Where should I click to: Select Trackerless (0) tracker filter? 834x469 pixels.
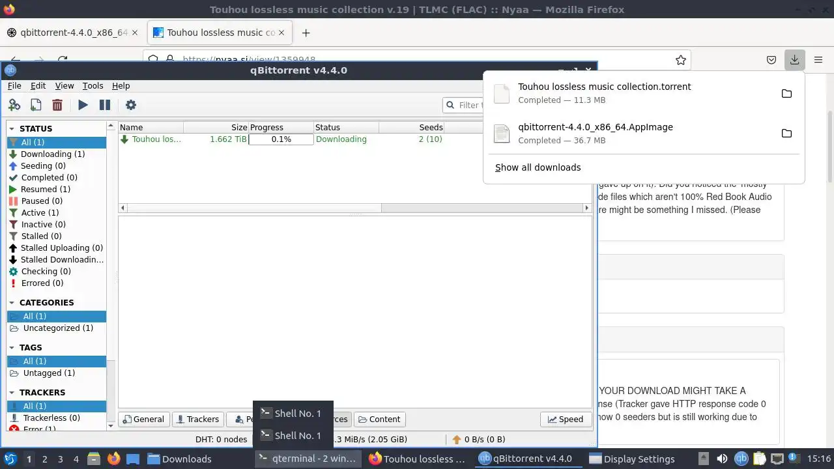(x=57, y=418)
